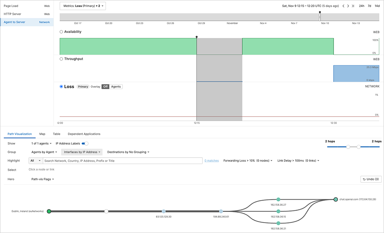384x233 pixels.
Task: Click the Undo (3) button
Action: coord(370,179)
